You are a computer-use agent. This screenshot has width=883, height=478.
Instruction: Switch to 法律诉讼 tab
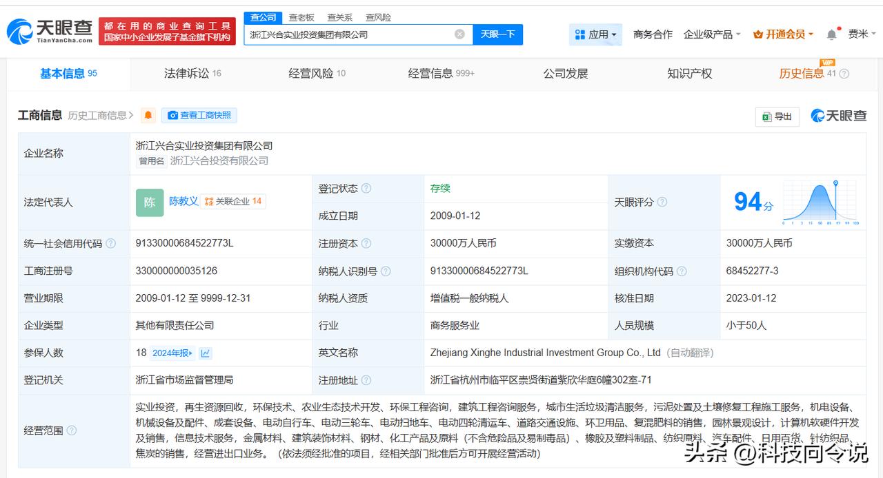[x=192, y=74]
